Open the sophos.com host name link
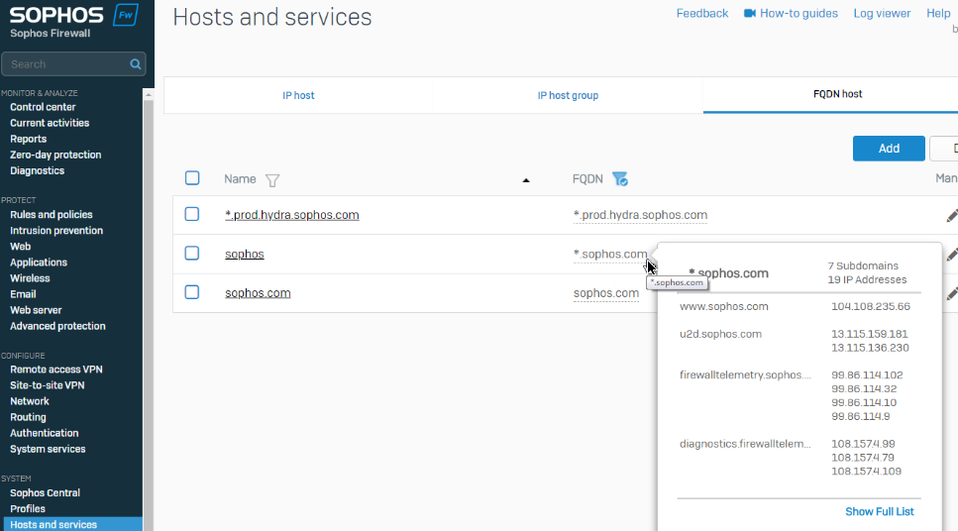This screenshot has height=531, width=958. pyautogui.click(x=258, y=293)
